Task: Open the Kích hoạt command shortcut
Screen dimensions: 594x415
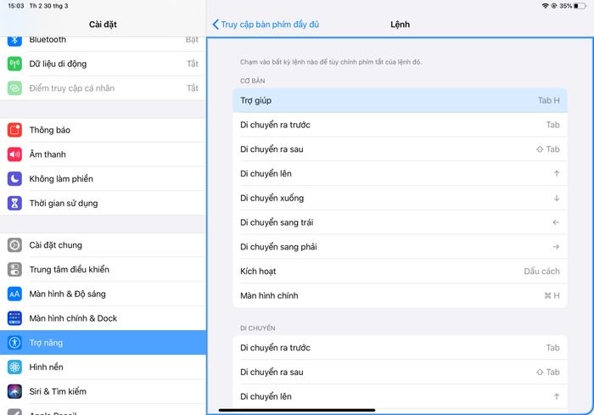Action: (400, 272)
